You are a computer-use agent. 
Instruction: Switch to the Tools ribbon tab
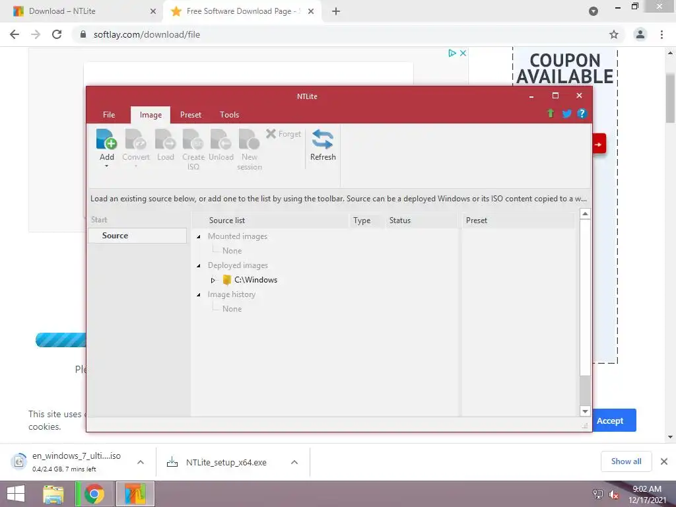click(229, 115)
